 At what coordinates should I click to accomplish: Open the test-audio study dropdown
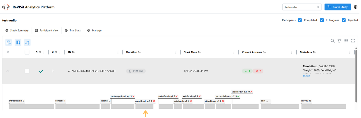coord(302,7)
